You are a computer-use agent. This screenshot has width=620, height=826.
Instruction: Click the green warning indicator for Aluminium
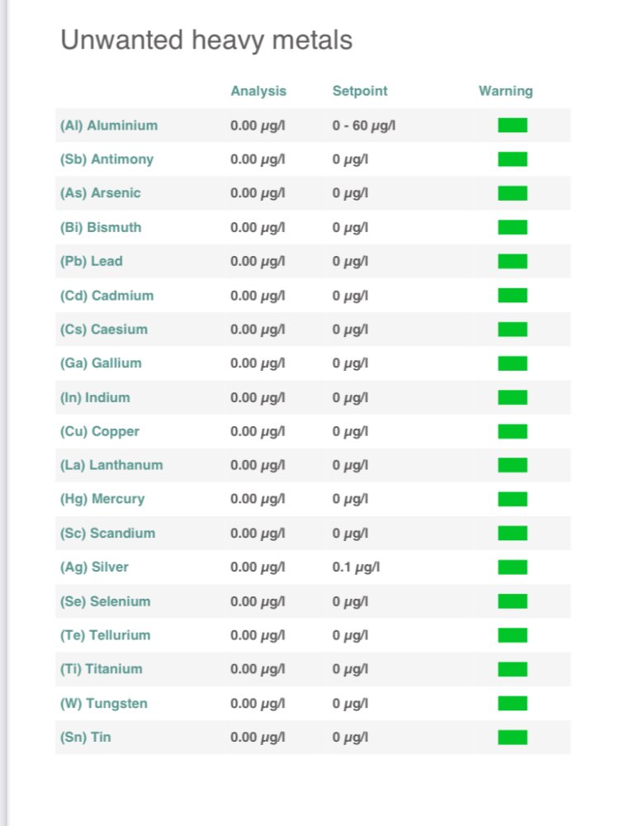click(x=512, y=126)
